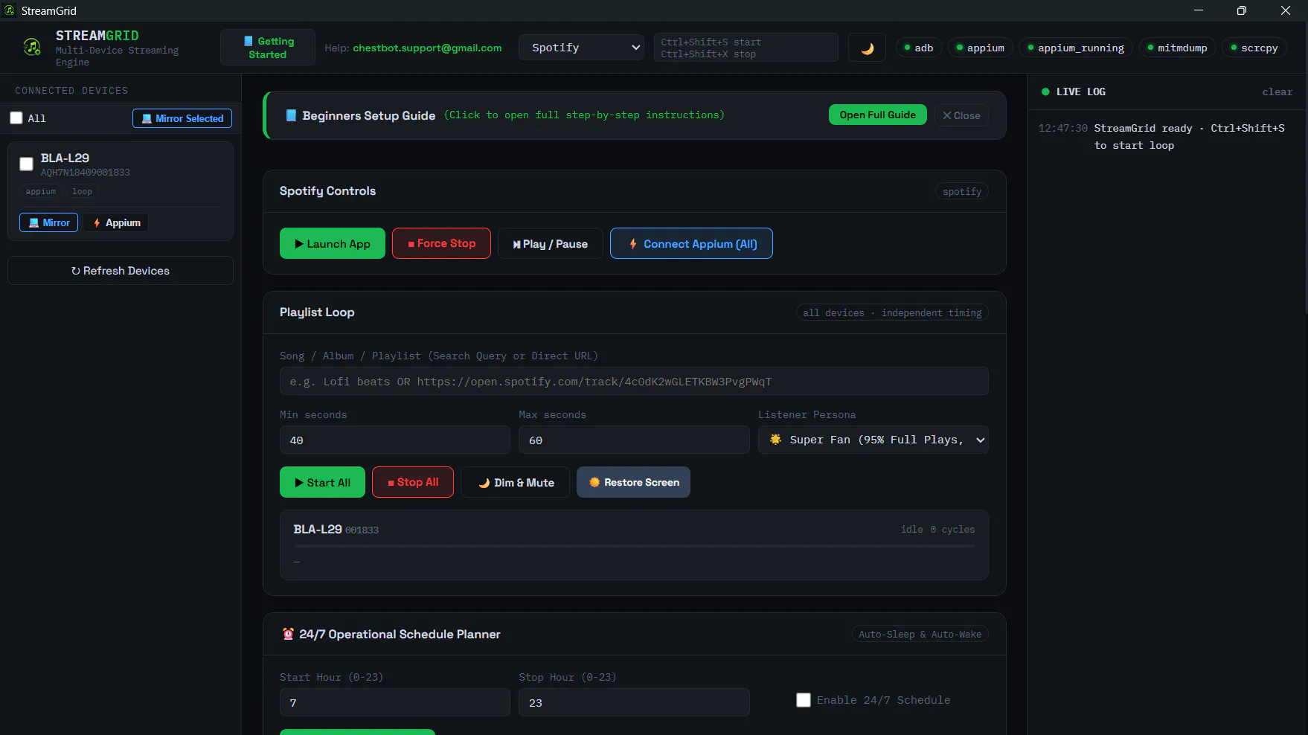The image size is (1308, 735).
Task: Click the appium status indicator
Action: point(980,48)
